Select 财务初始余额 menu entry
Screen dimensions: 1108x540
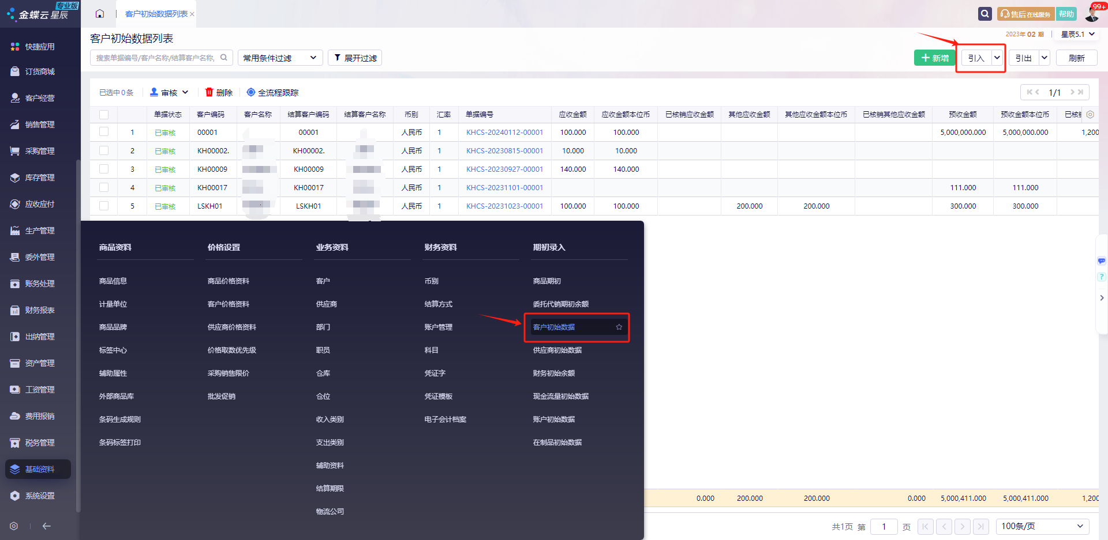point(554,373)
